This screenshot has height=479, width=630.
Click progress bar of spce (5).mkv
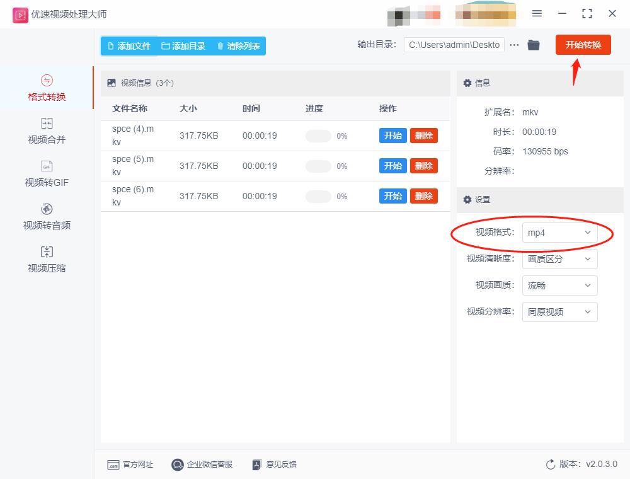click(318, 166)
